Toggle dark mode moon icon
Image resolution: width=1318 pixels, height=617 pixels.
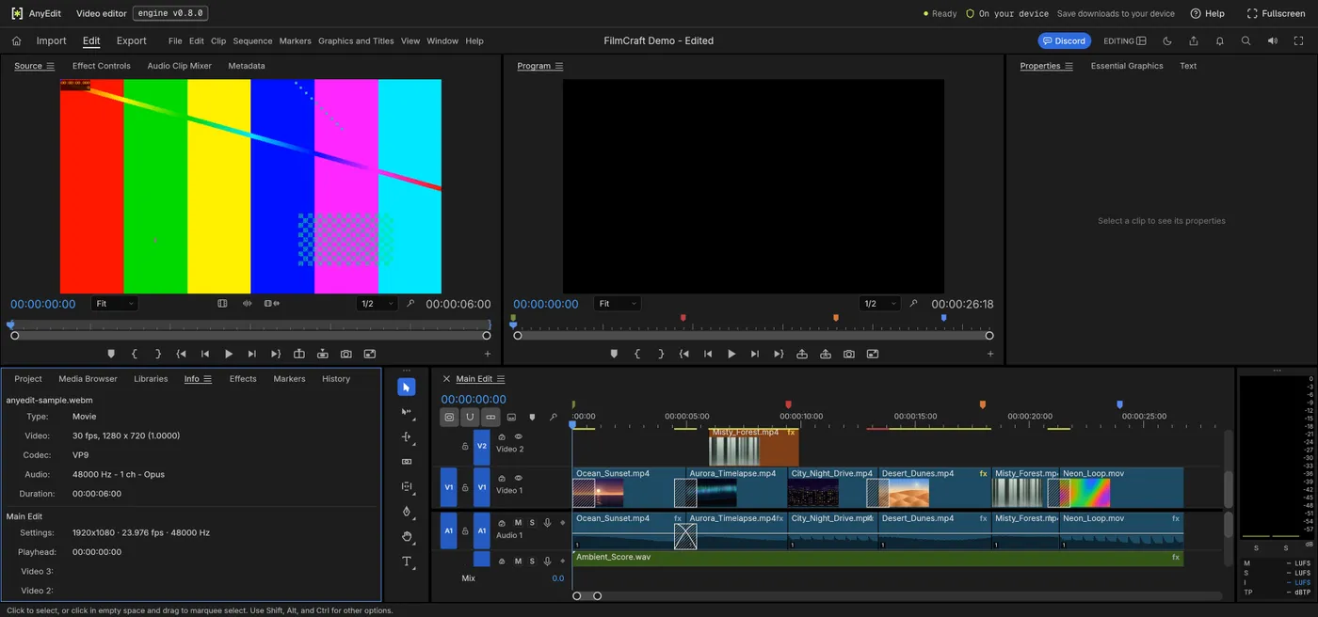[x=1167, y=40]
